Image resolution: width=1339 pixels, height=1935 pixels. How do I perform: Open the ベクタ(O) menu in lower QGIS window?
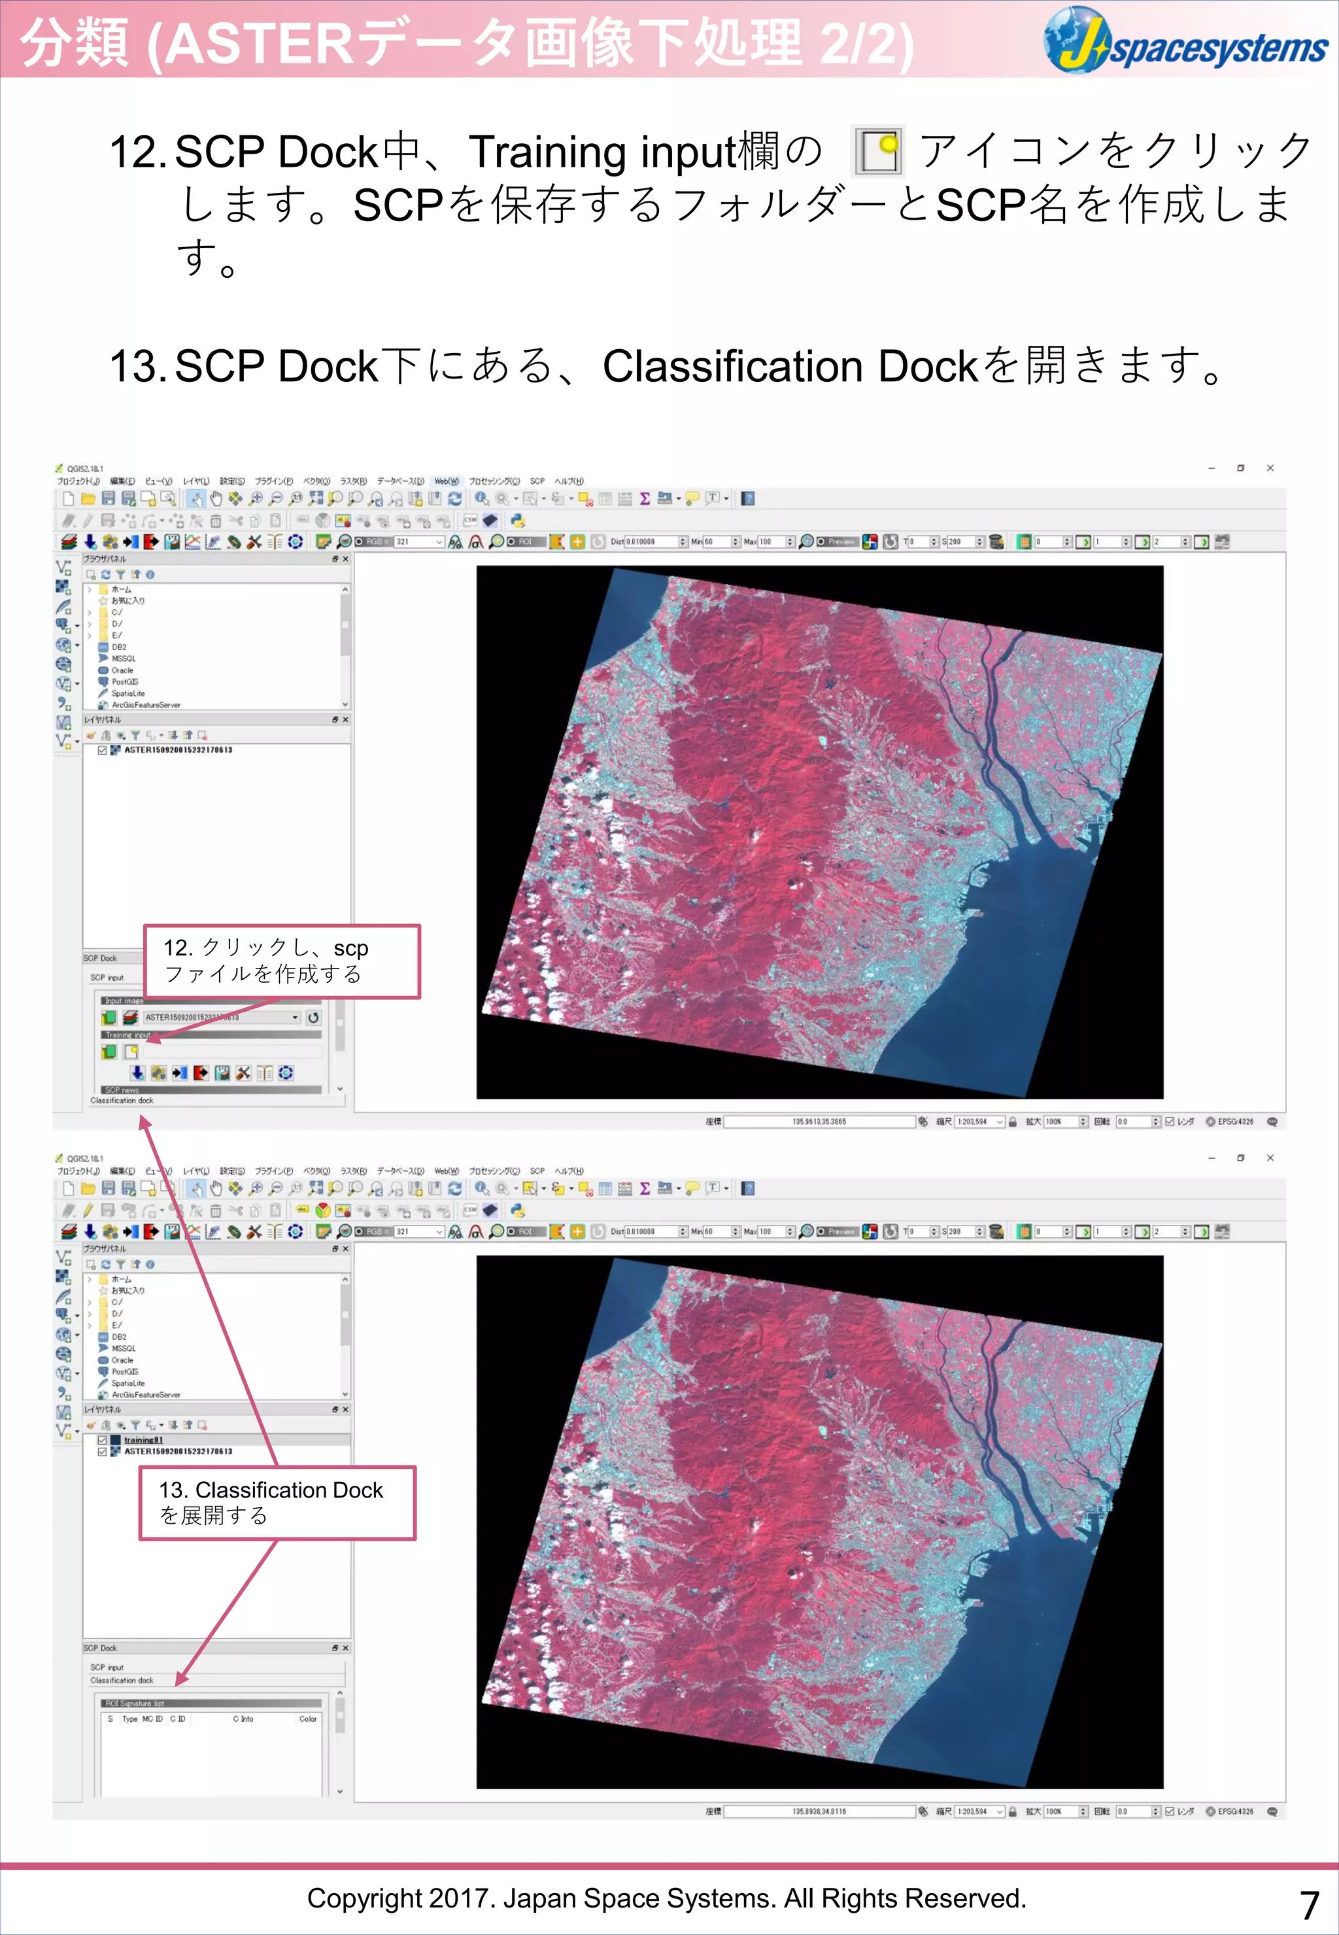[x=316, y=1171]
